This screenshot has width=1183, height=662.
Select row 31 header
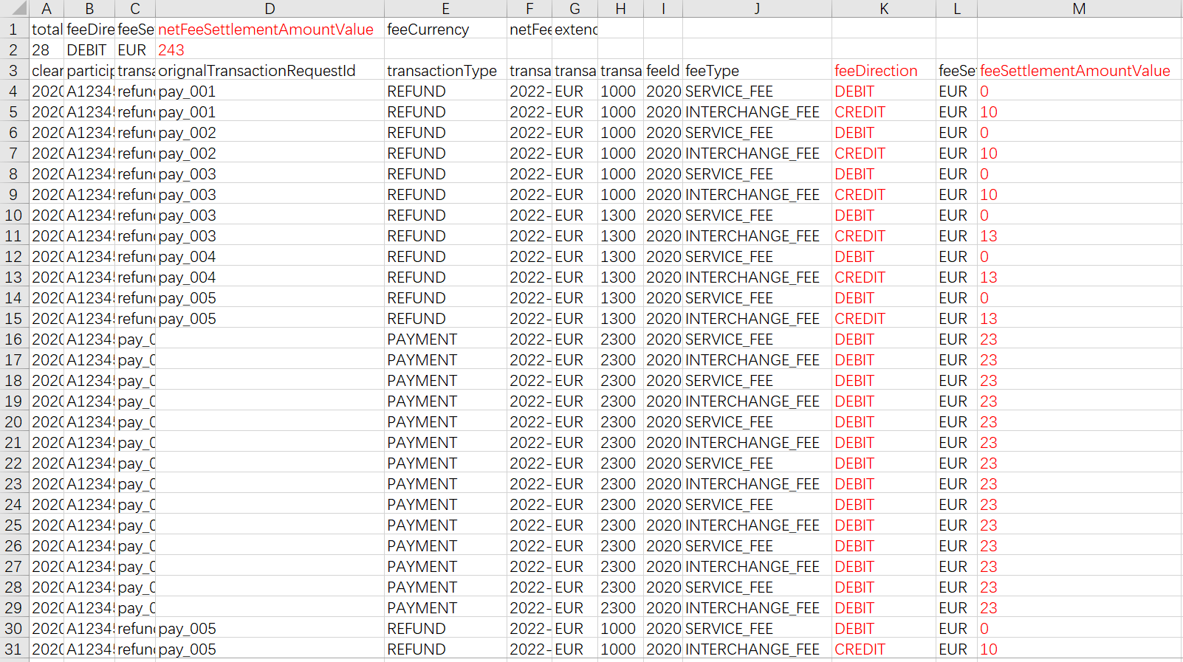tap(14, 649)
